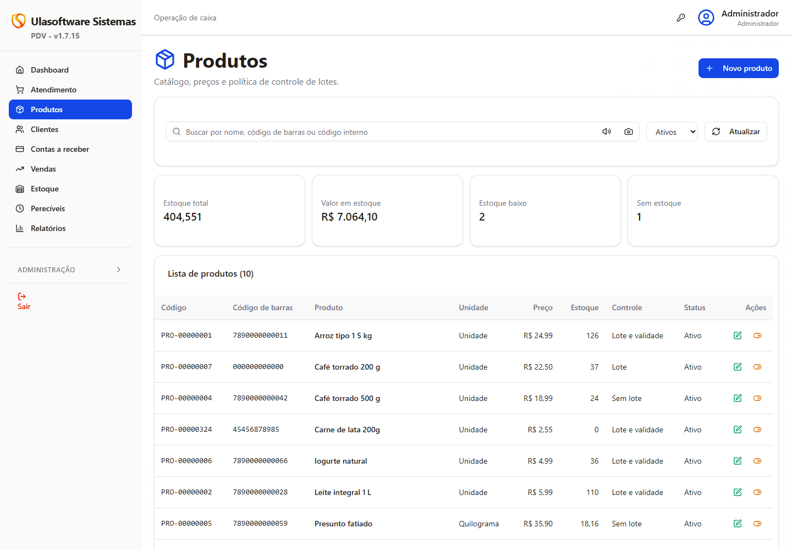Open the camera barcode scanner icon
The width and height of the screenshot is (792, 550).
coord(629,131)
